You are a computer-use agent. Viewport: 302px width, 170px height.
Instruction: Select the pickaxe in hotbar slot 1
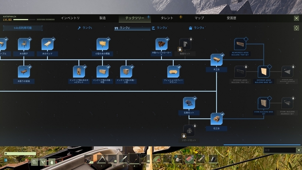point(101,159)
